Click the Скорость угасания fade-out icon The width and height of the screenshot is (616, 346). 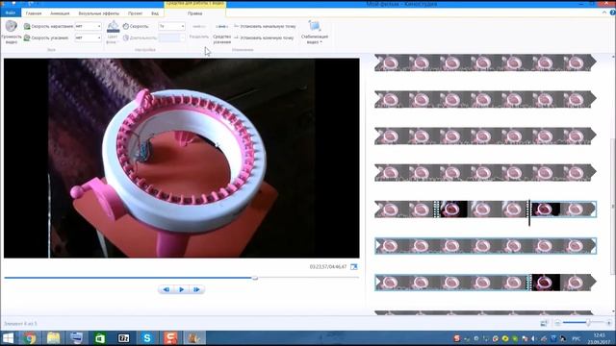tap(27, 38)
